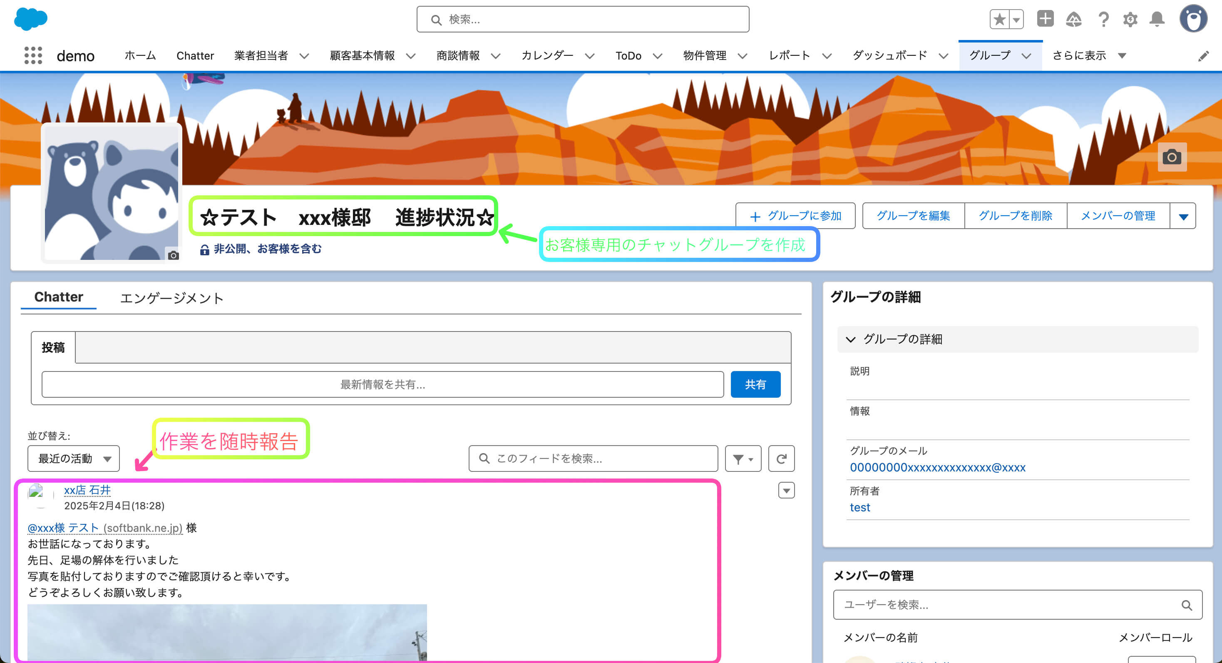Click the filter feed funnel icon
Screen dimensions: 1222x663
pos(743,459)
